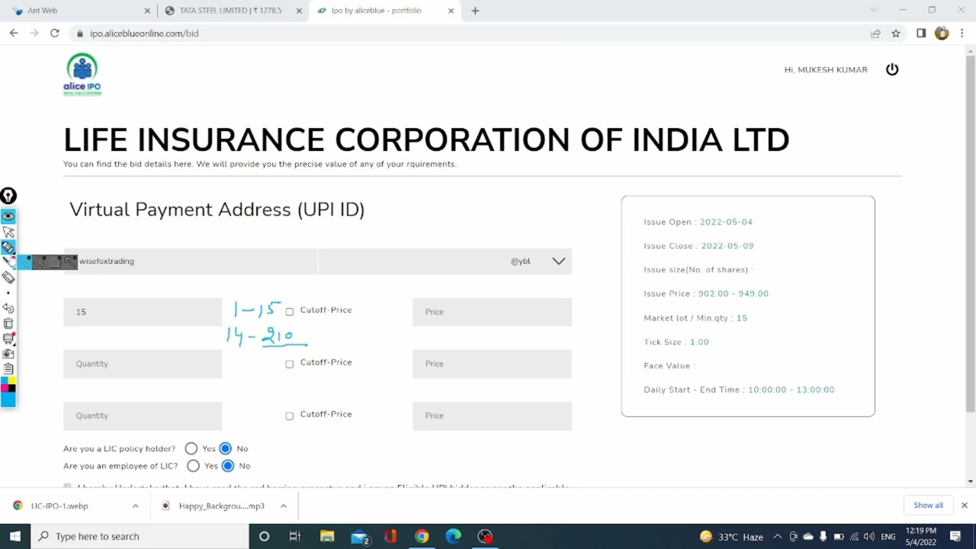Click first row Price field
The image size is (976, 549).
(492, 312)
